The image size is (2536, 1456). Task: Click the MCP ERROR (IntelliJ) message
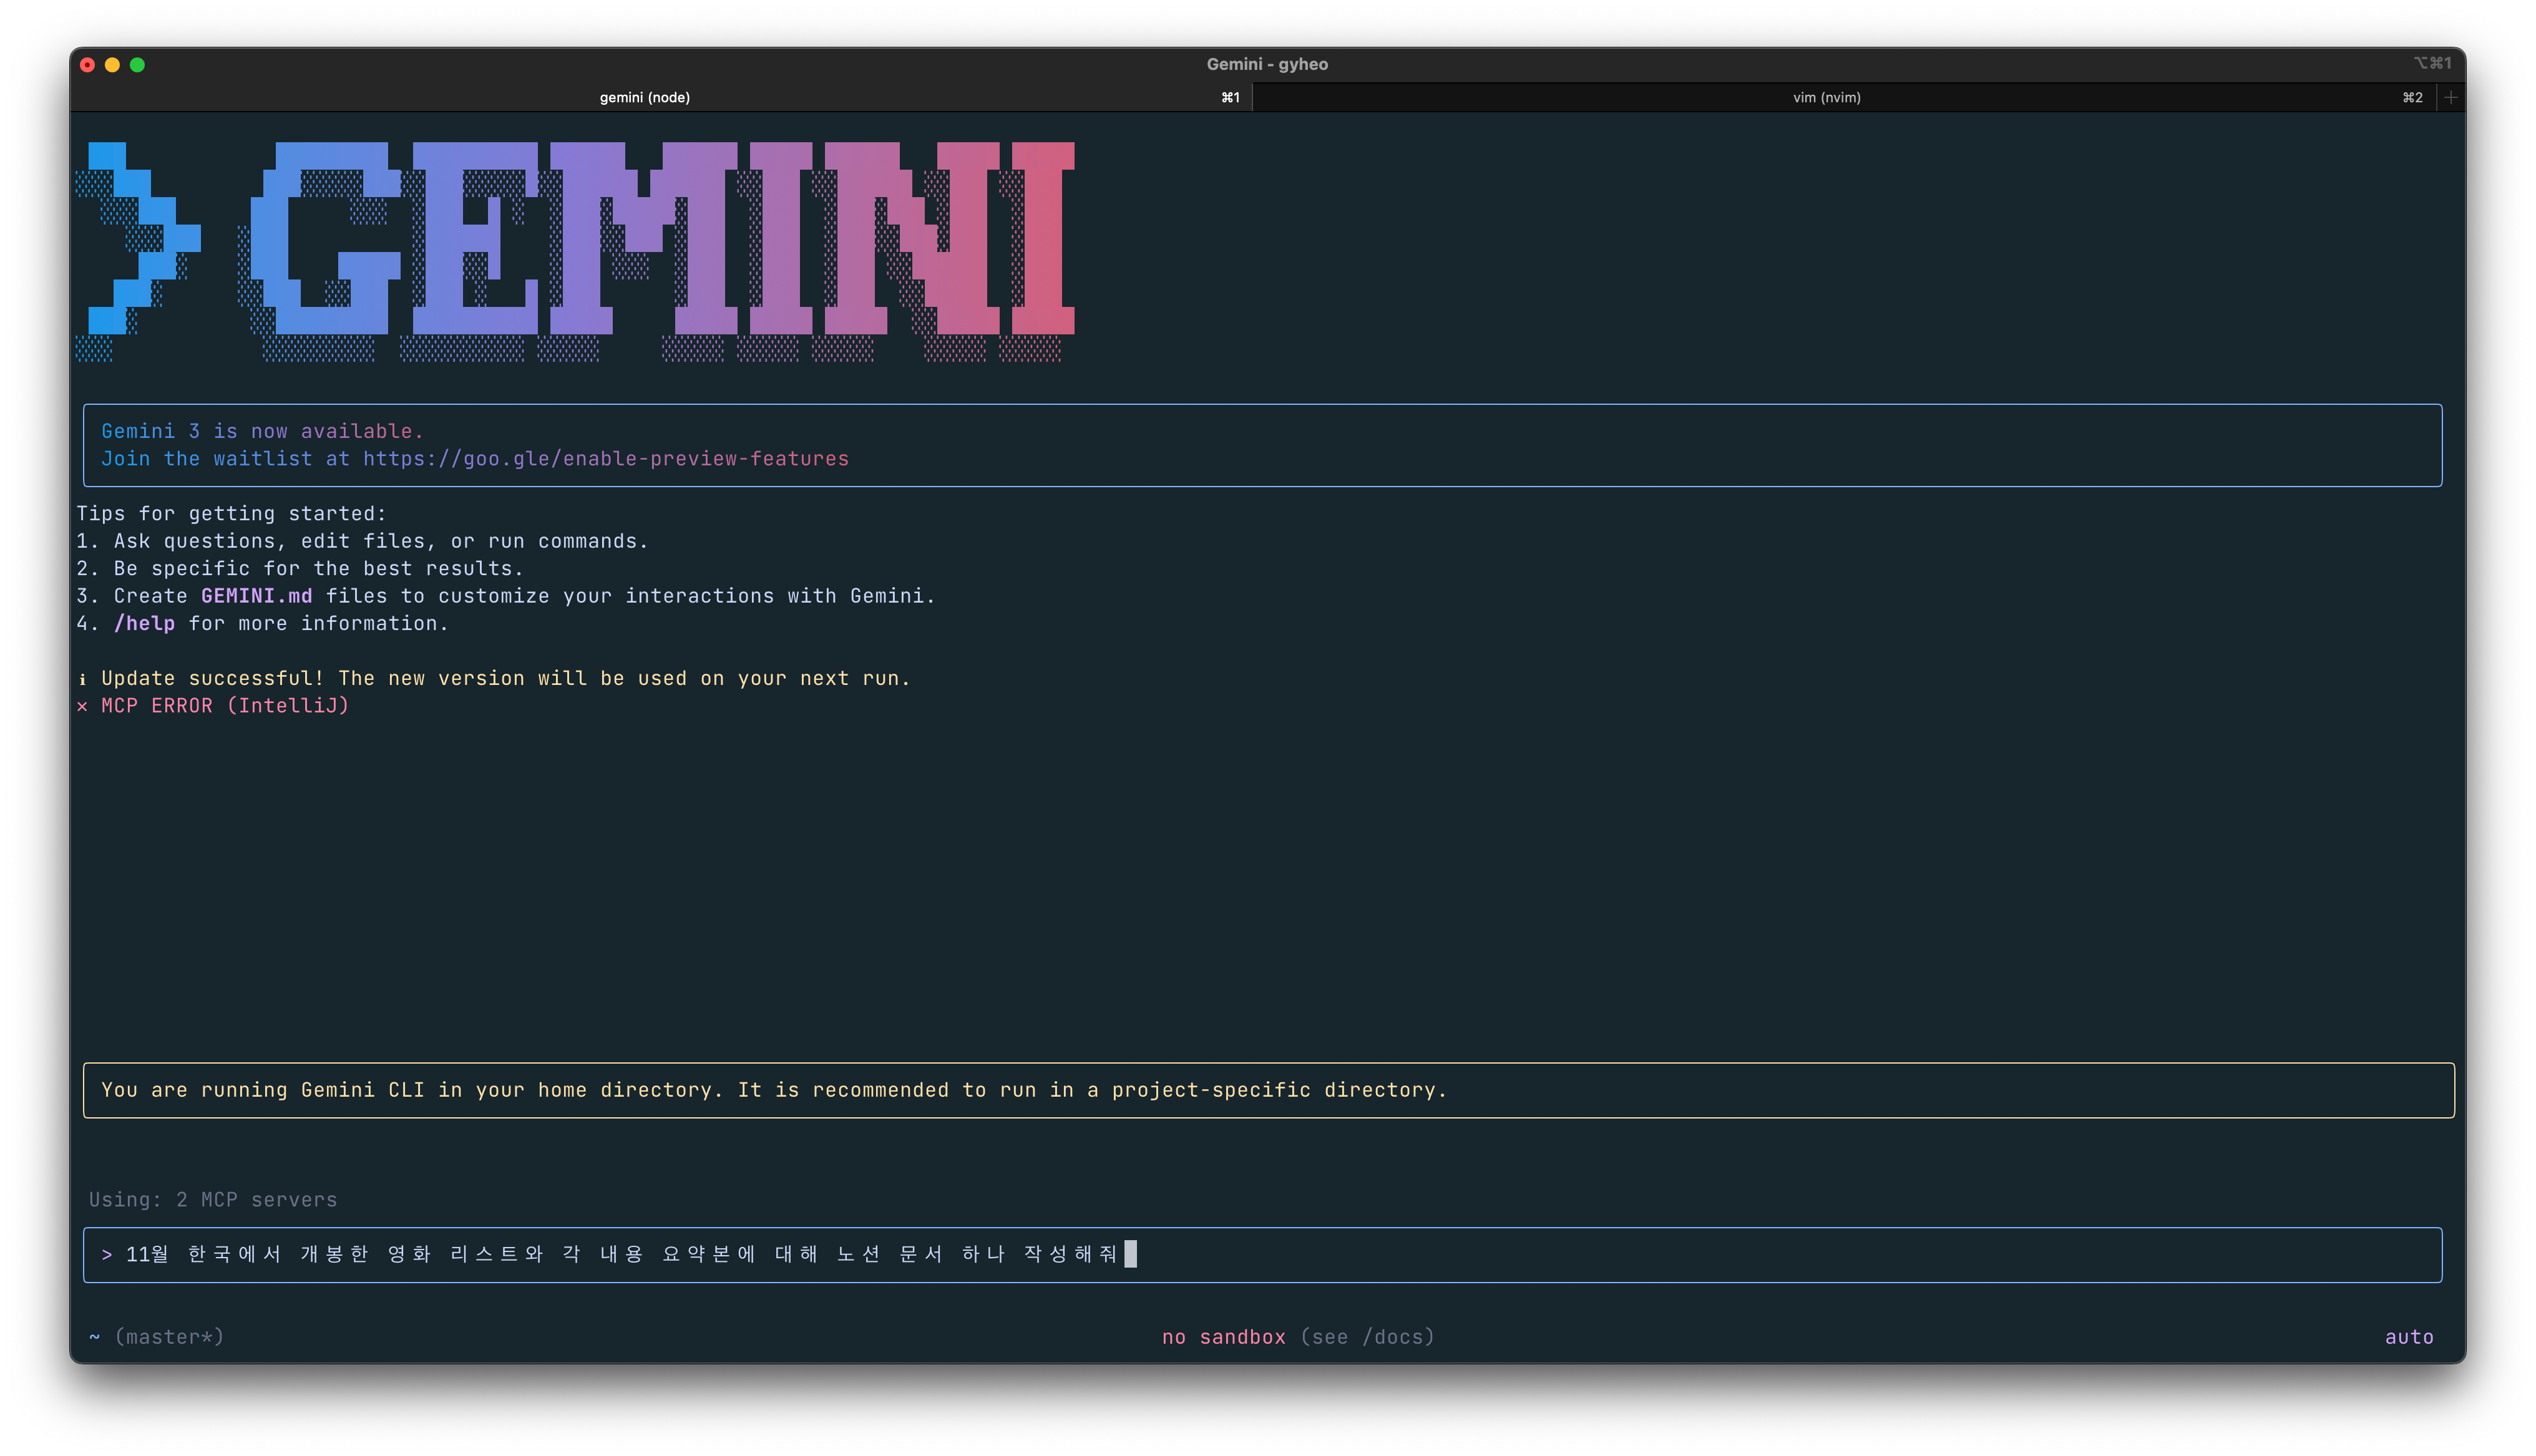click(213, 706)
